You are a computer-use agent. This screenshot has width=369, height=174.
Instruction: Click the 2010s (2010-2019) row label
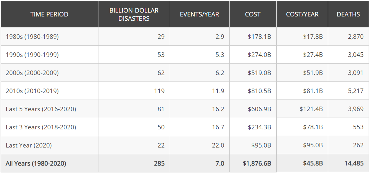32,91
